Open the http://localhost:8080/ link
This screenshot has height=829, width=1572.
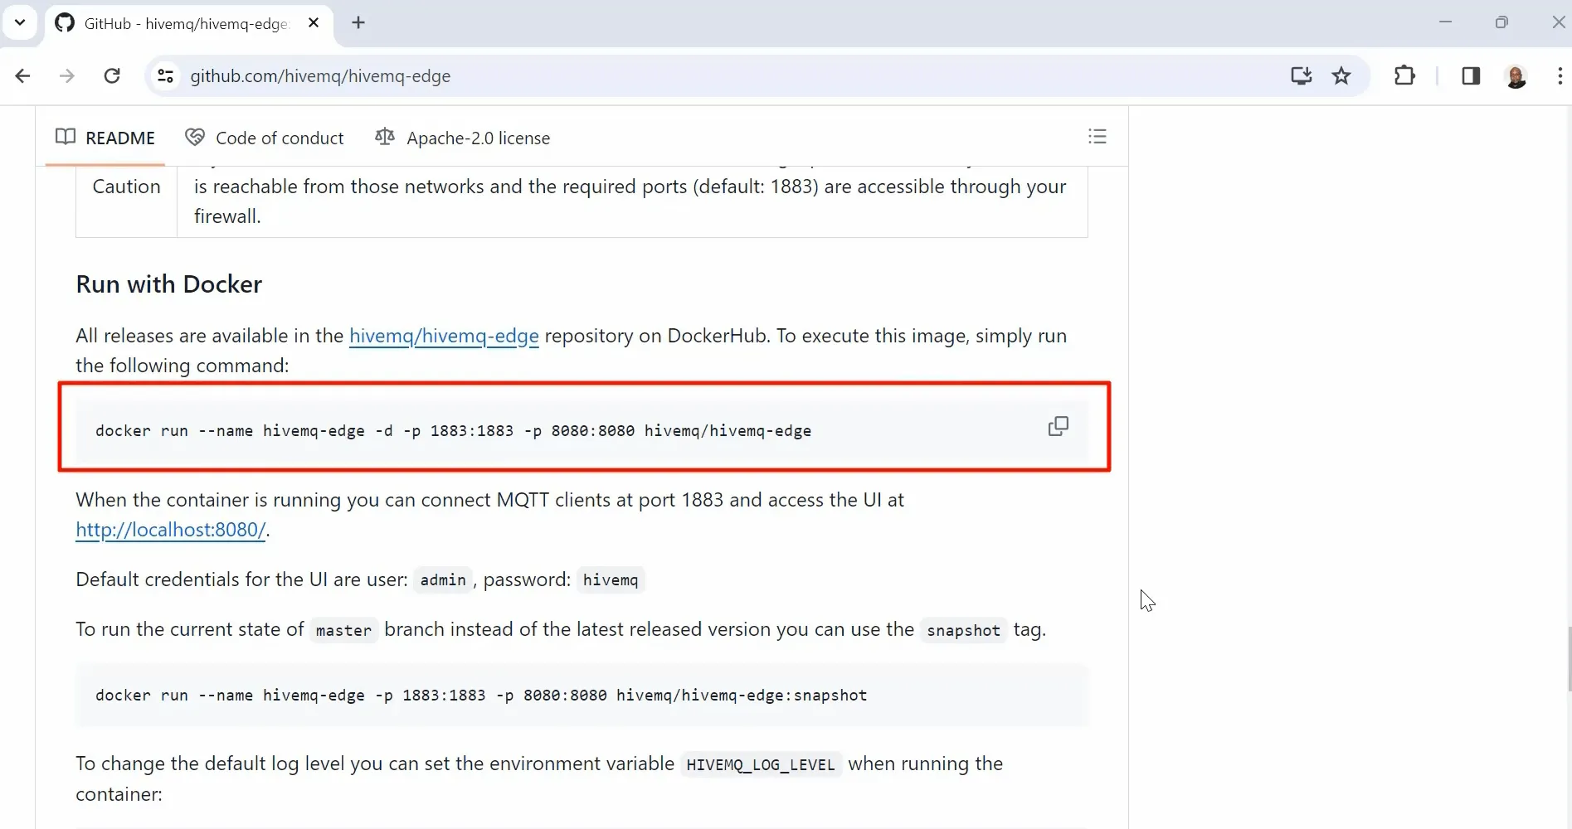coord(171,530)
